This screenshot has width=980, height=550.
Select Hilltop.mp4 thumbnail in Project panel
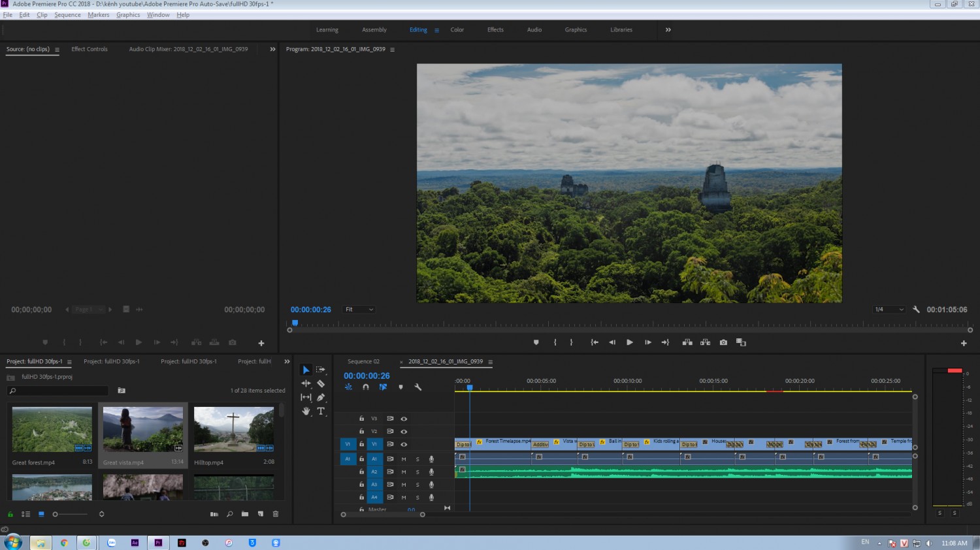click(234, 430)
